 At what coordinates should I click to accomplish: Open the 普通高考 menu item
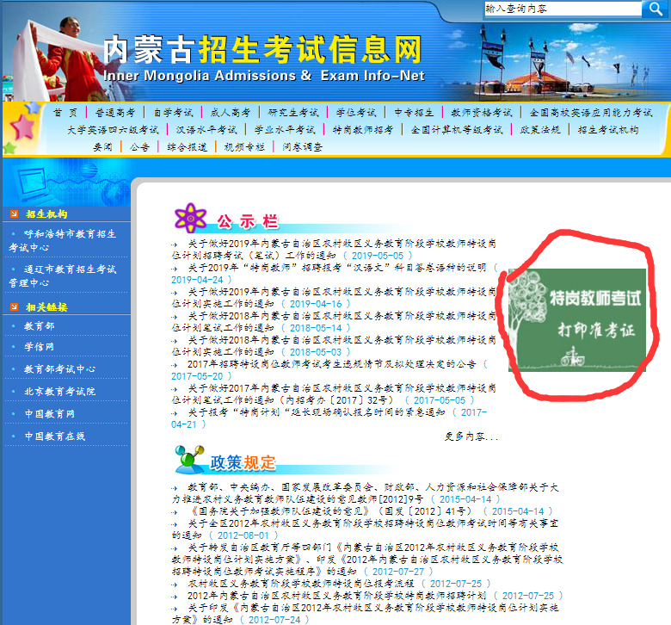(x=115, y=113)
